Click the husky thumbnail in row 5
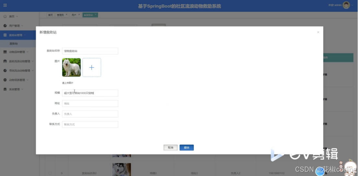This screenshot has height=176, width=358. click(122, 170)
